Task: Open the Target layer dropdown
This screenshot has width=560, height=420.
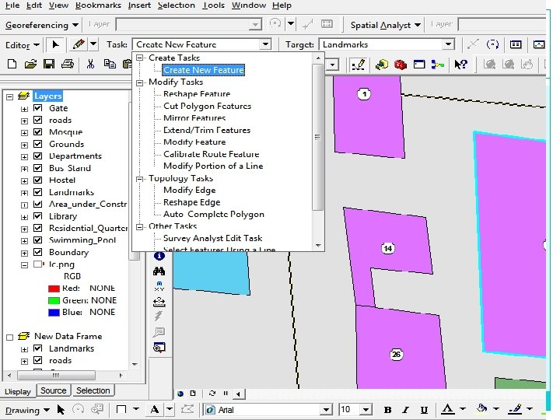Action: point(448,44)
